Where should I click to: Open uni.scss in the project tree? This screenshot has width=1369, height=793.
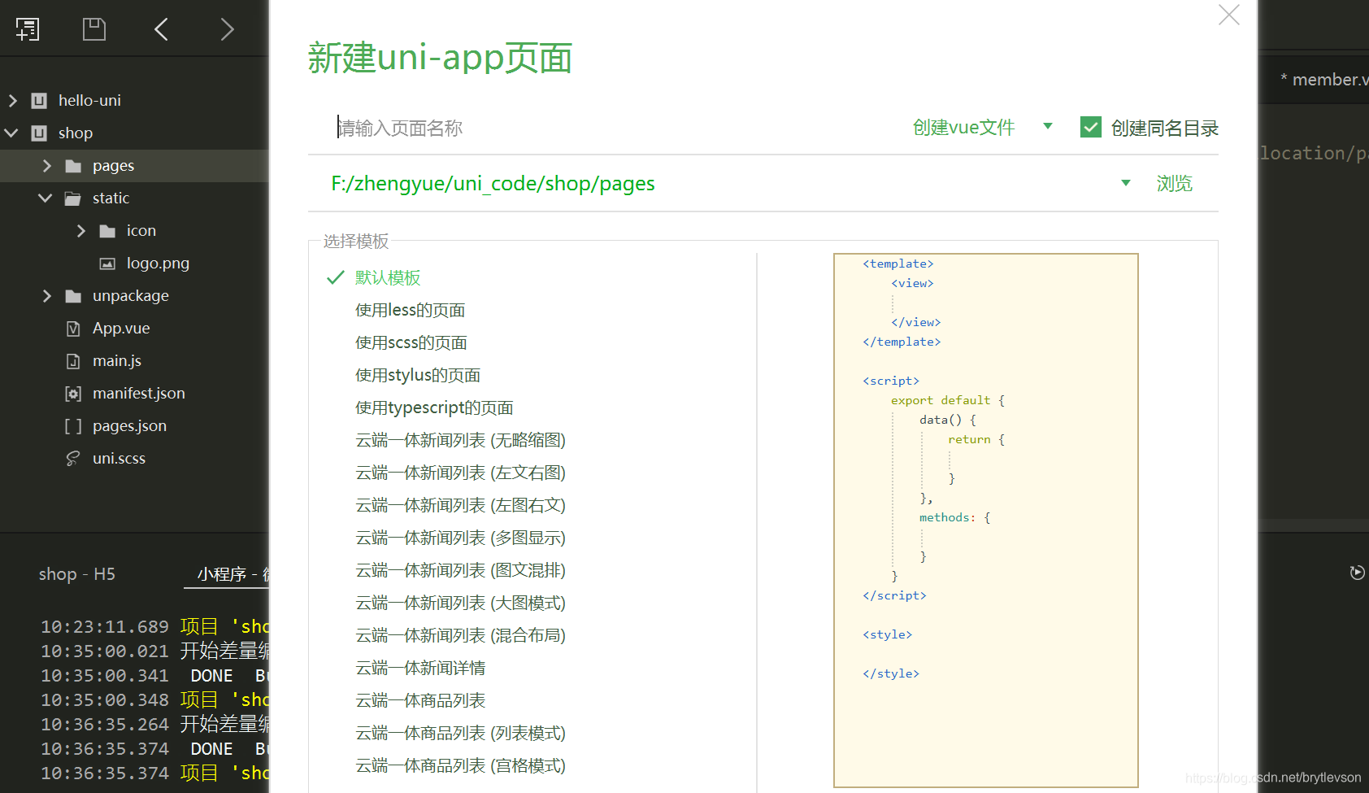[x=119, y=459]
